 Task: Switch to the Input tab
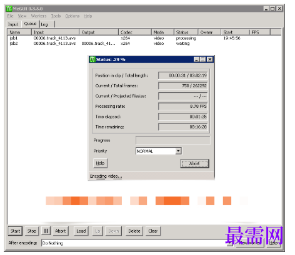point(13,24)
